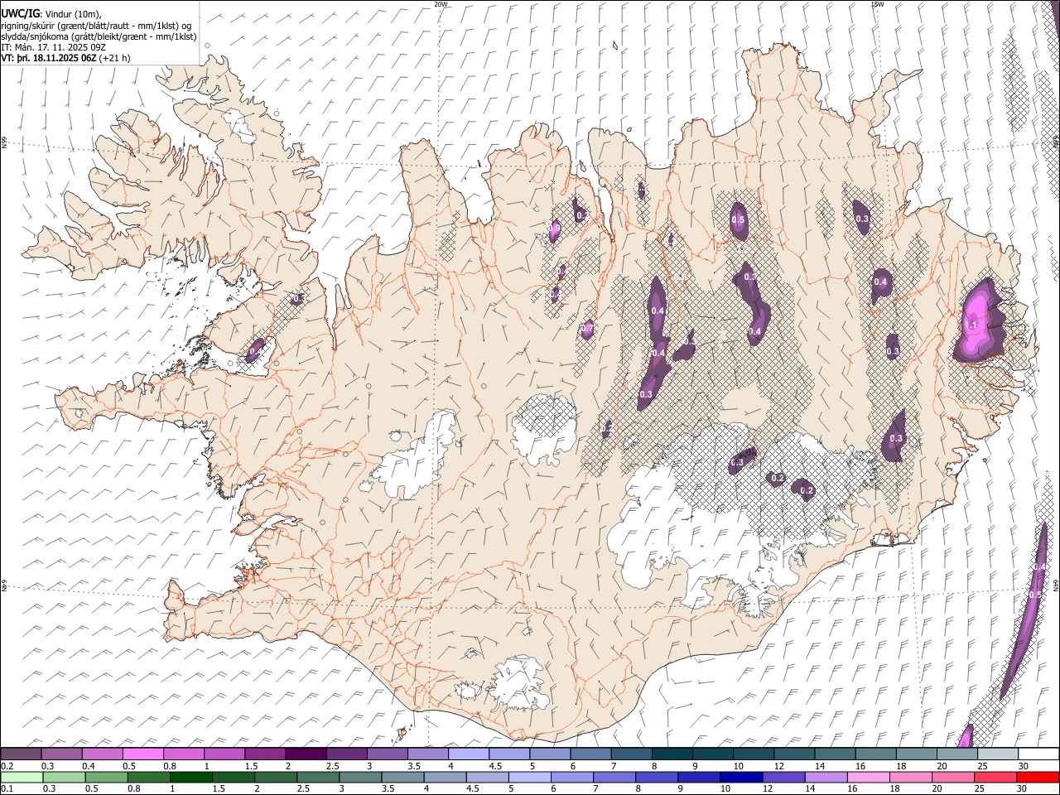
Task: Select the 'Vindur (10m)' caption text
Action: 74,14
